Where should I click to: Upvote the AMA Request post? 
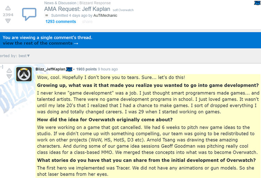8,8
